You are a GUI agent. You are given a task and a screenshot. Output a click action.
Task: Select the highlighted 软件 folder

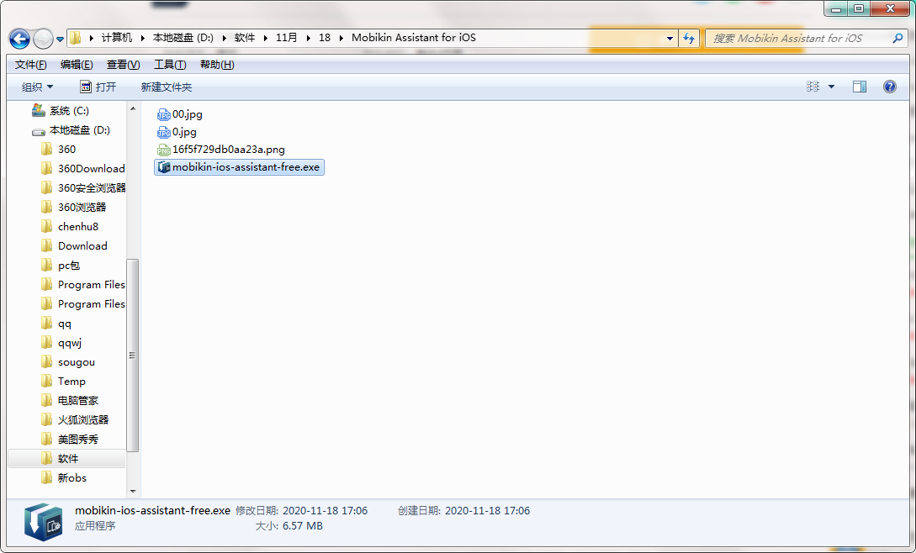pos(67,458)
